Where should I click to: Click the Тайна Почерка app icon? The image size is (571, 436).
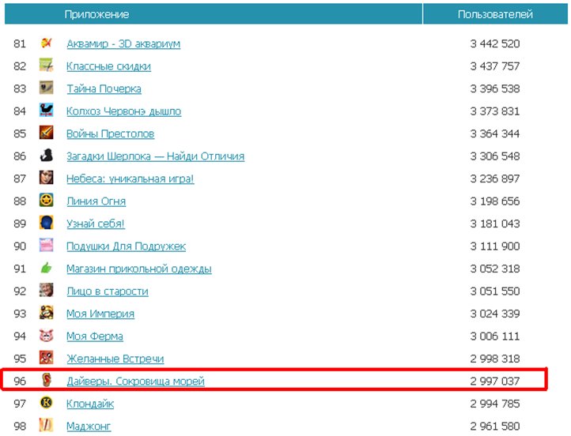click(46, 88)
